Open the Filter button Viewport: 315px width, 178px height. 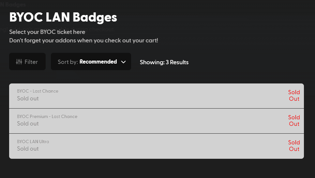27,62
